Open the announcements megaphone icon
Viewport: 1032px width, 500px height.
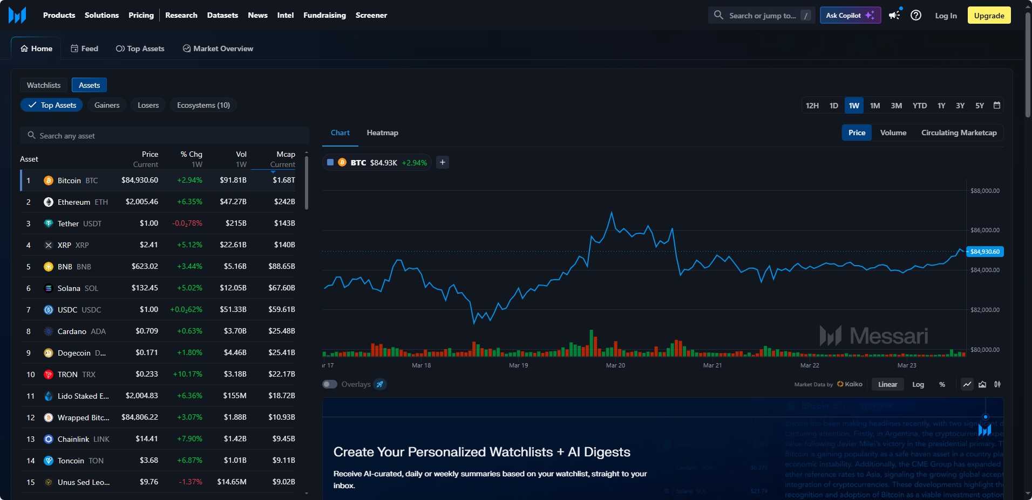[x=895, y=15]
